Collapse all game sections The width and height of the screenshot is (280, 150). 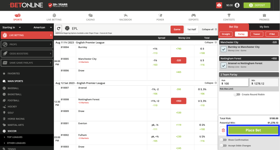tap(209, 29)
